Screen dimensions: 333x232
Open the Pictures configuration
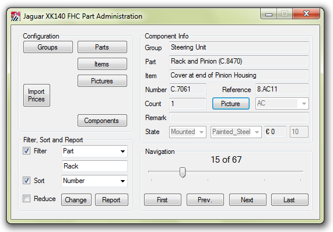pyautogui.click(x=102, y=80)
